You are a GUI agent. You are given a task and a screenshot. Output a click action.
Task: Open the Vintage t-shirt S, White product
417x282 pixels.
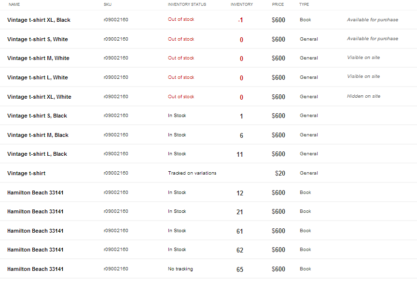38,39
